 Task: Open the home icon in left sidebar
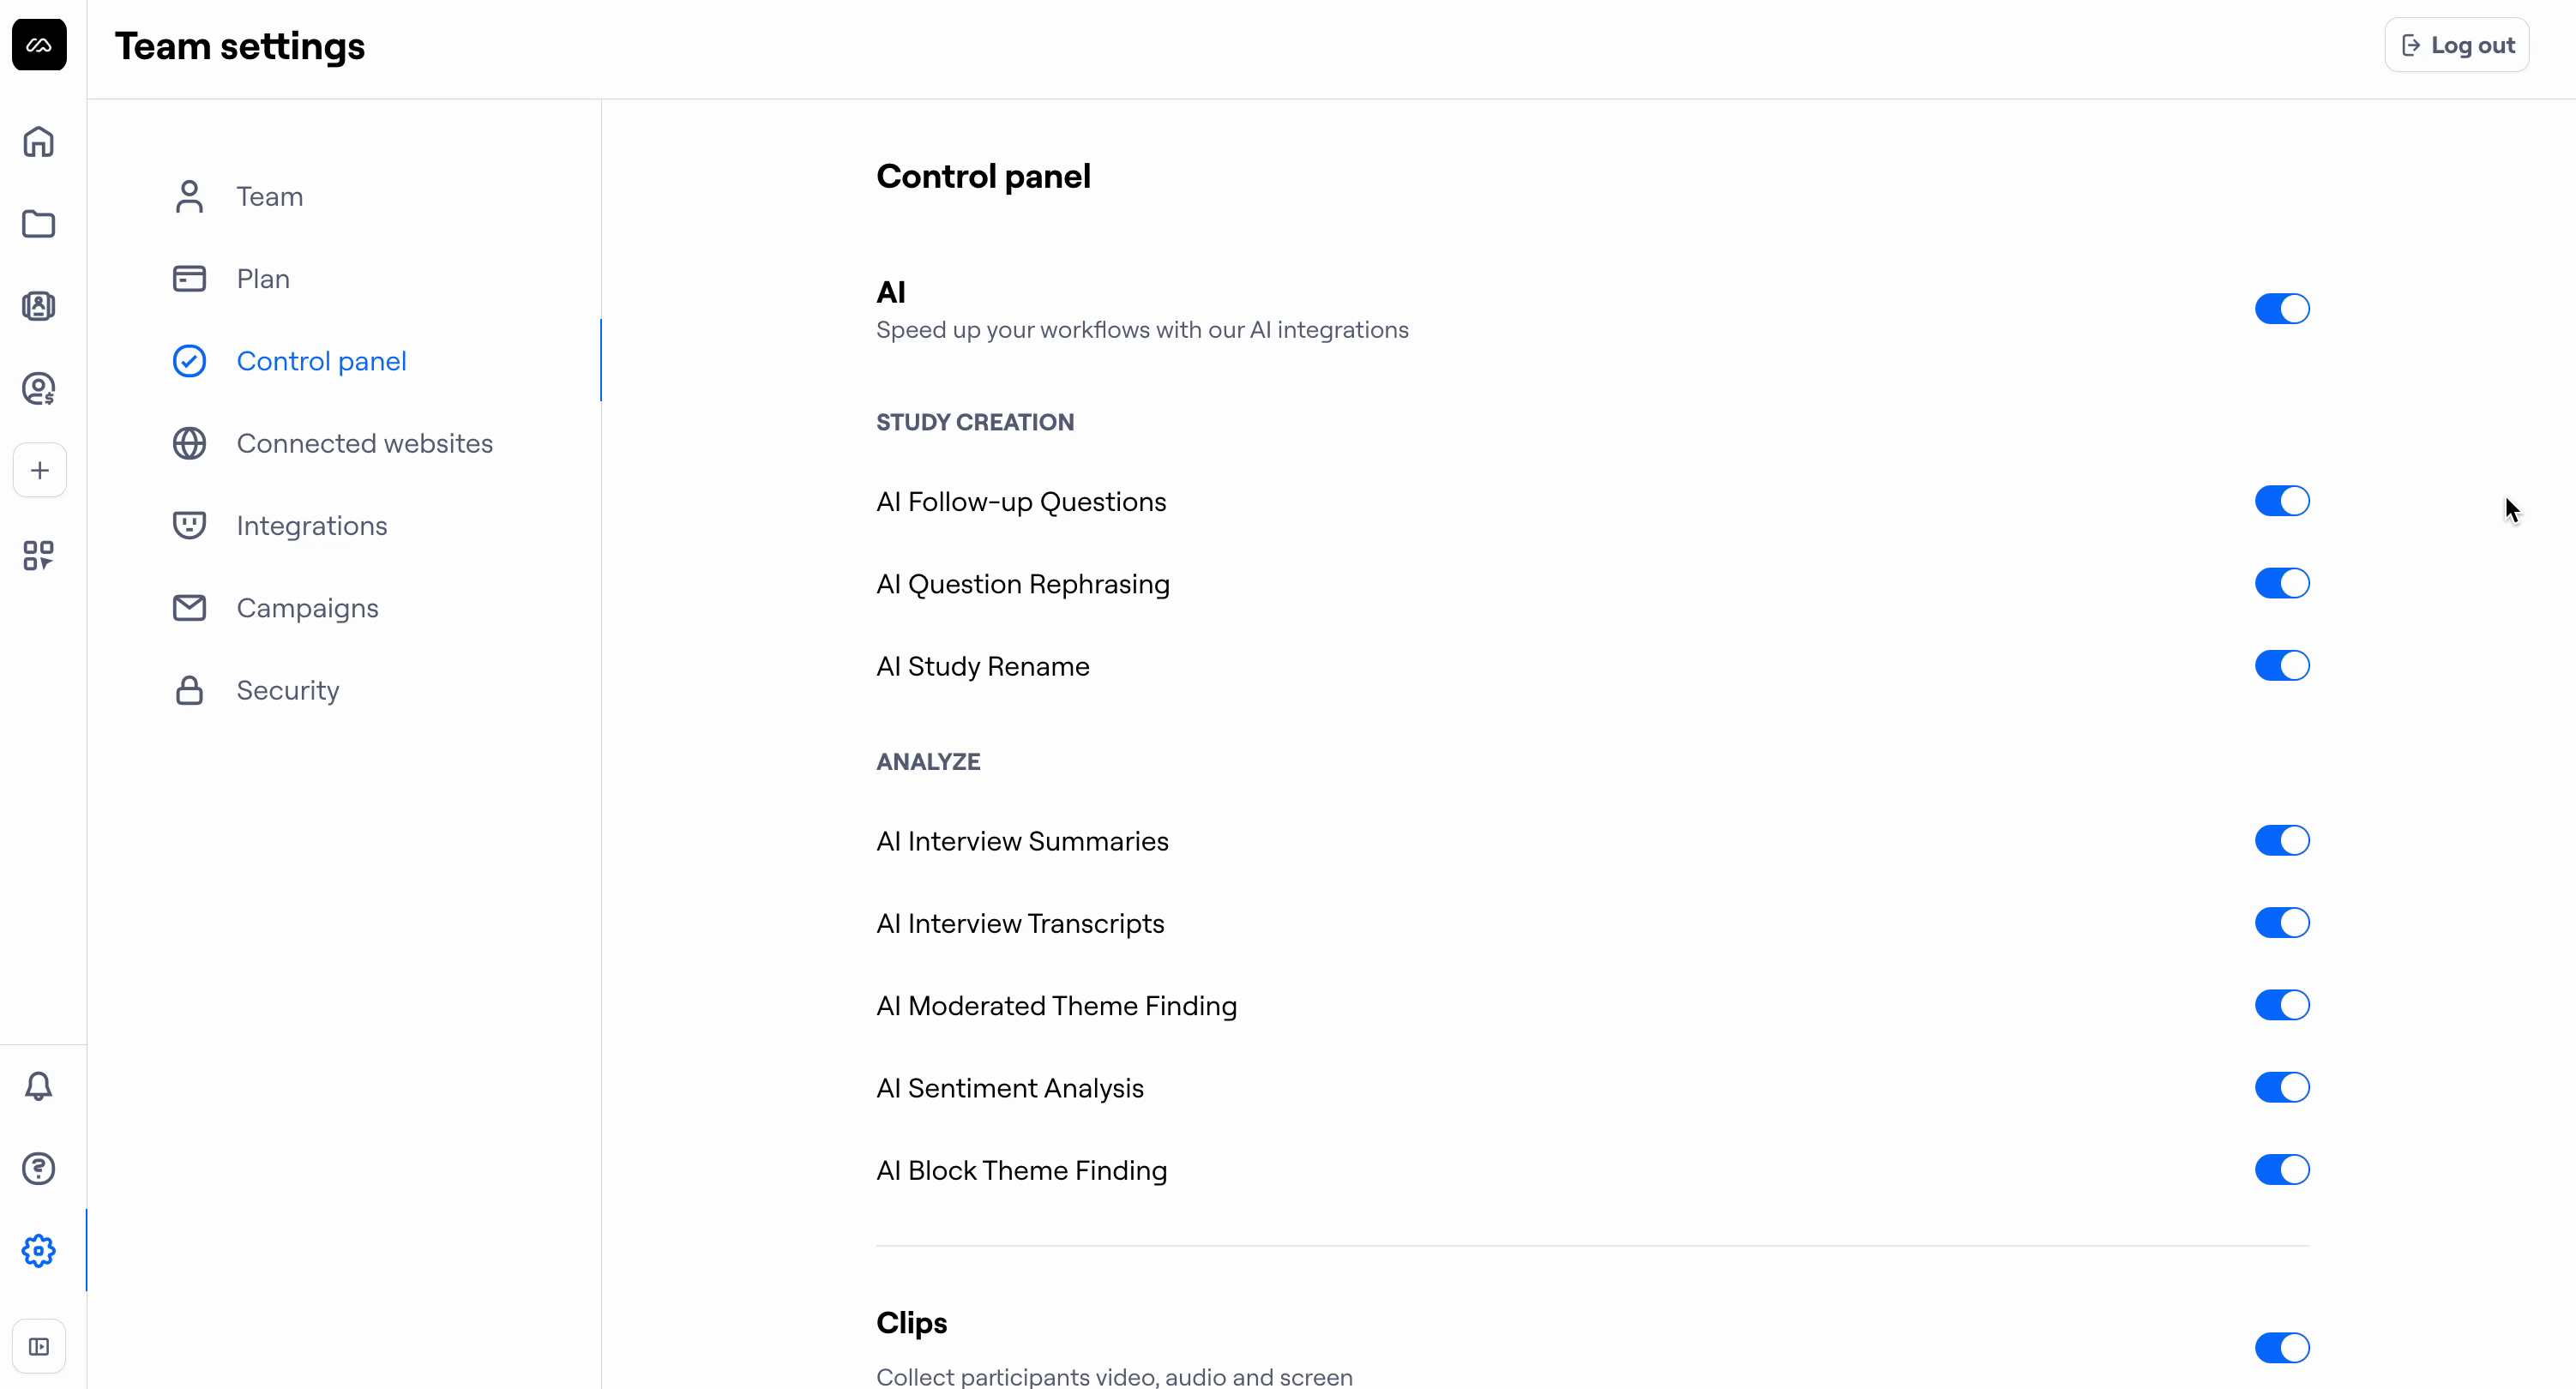[39, 142]
